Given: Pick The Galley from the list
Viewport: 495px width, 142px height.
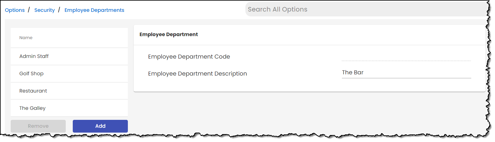Looking at the screenshot, I should [x=33, y=108].
